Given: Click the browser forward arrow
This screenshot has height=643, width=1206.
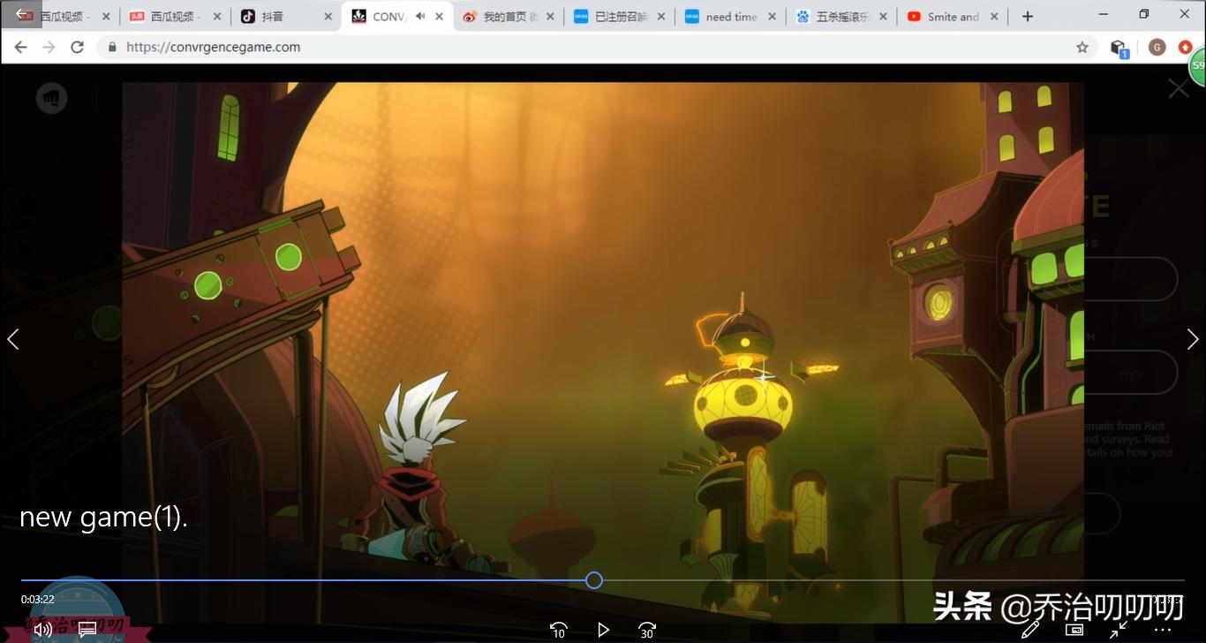Looking at the screenshot, I should pos(49,47).
